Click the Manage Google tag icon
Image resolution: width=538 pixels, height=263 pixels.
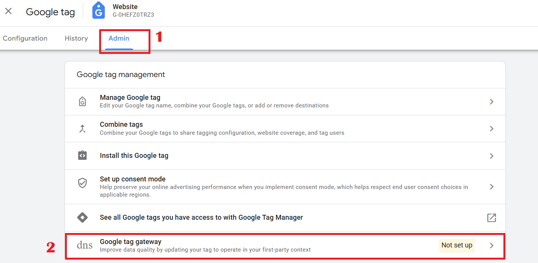pyautogui.click(x=82, y=101)
